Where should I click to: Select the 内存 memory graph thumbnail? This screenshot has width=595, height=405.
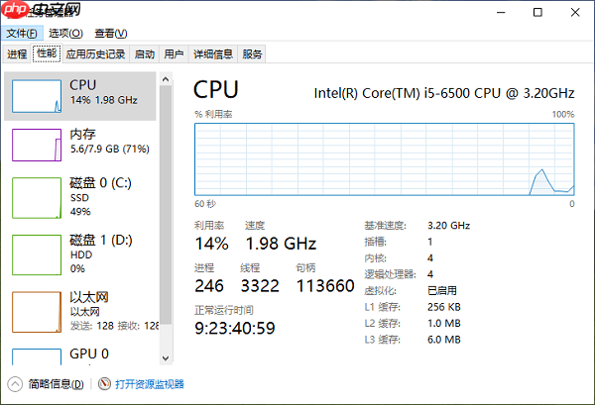(x=37, y=146)
